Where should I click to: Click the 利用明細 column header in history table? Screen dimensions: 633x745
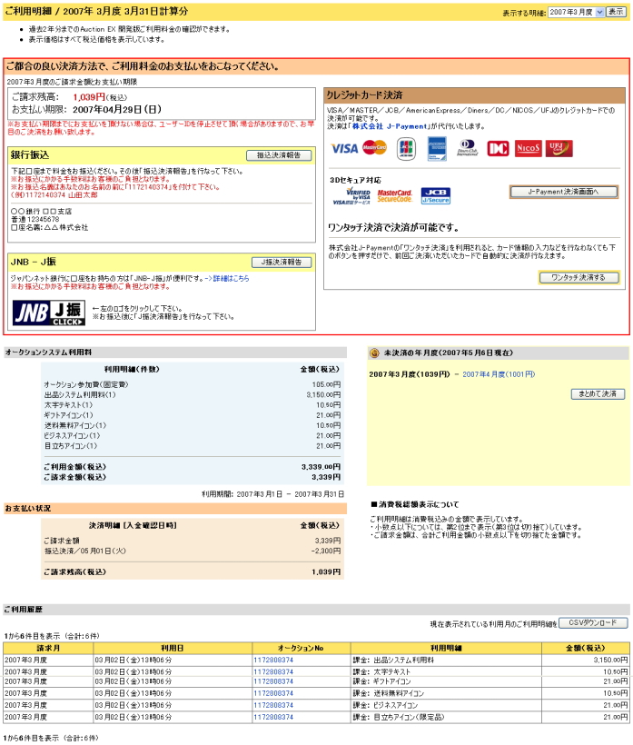click(x=446, y=648)
